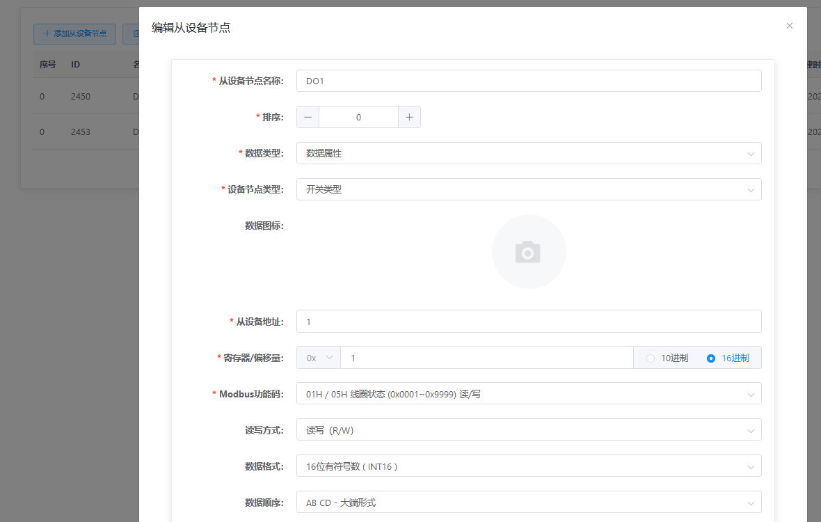Open the 数据类型 dropdown showing 数据属性
This screenshot has width=821, height=522.
coord(529,153)
